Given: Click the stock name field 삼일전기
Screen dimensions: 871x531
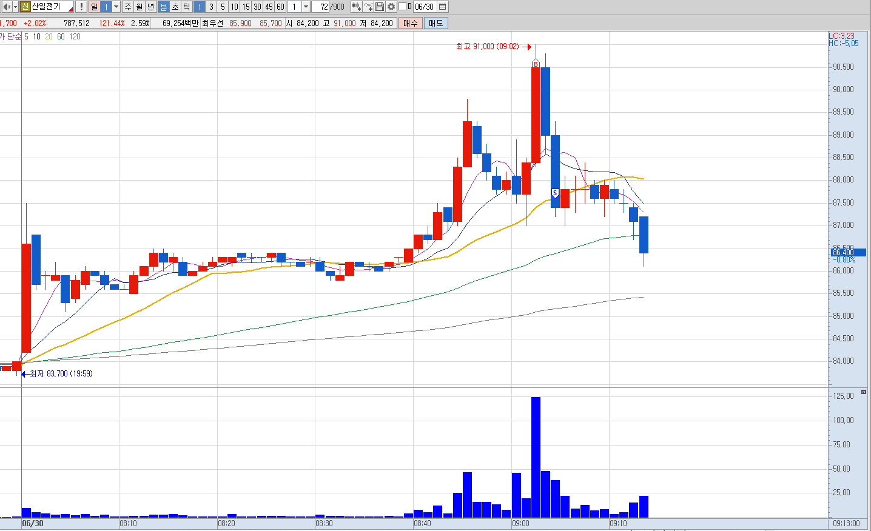Looking at the screenshot, I should [x=51, y=7].
